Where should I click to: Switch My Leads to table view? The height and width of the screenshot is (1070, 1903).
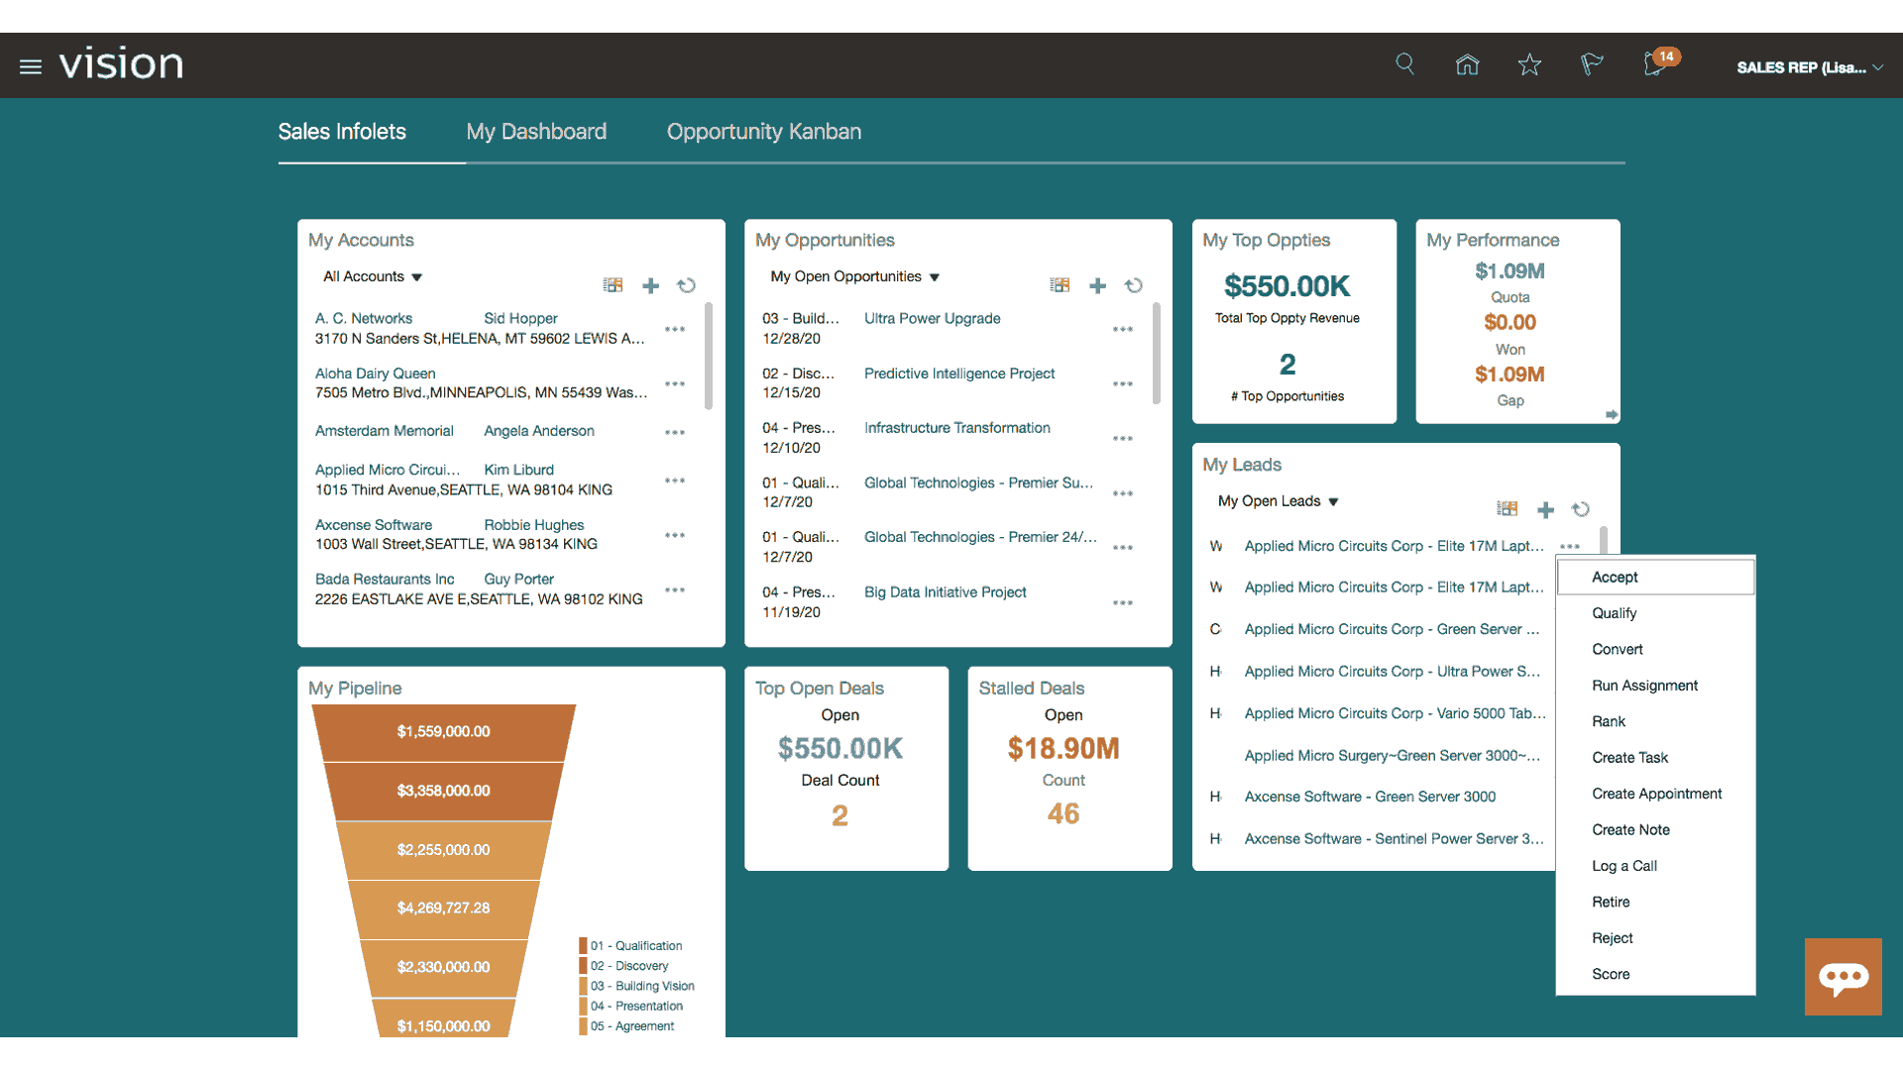click(x=1507, y=508)
